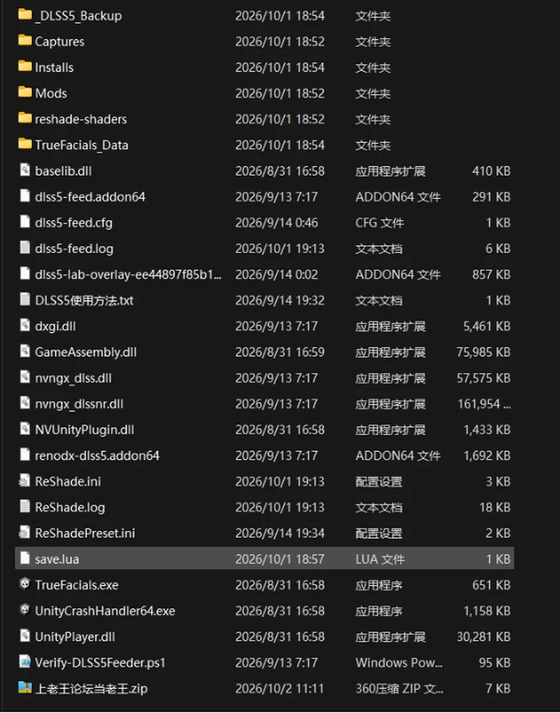560x713 pixels.
Task: Click the Mods folder icon
Action: tap(24, 92)
